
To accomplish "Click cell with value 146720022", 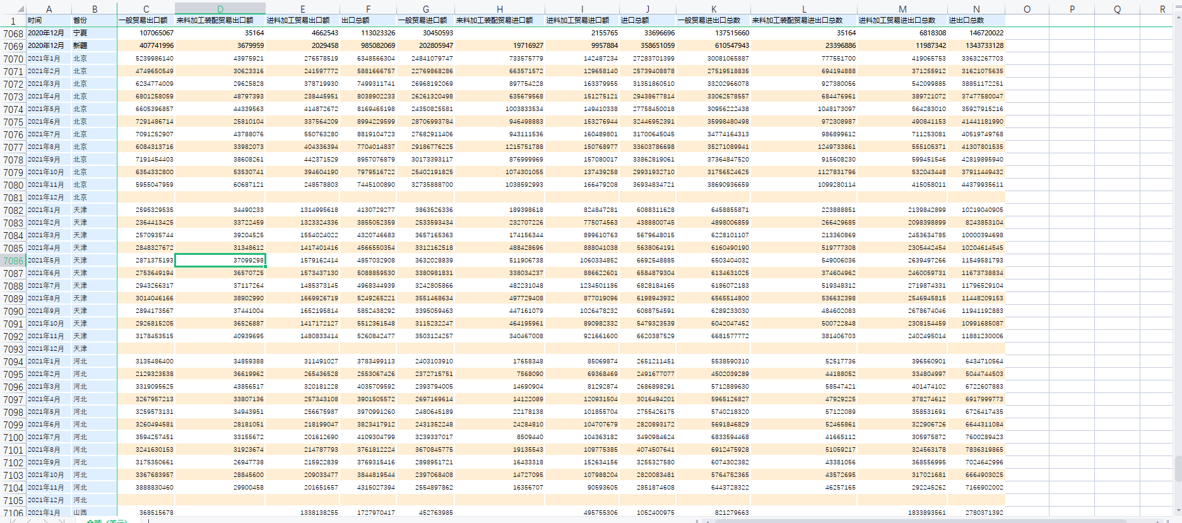I will pyautogui.click(x=976, y=33).
